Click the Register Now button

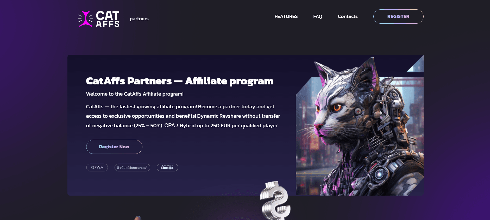114,147
